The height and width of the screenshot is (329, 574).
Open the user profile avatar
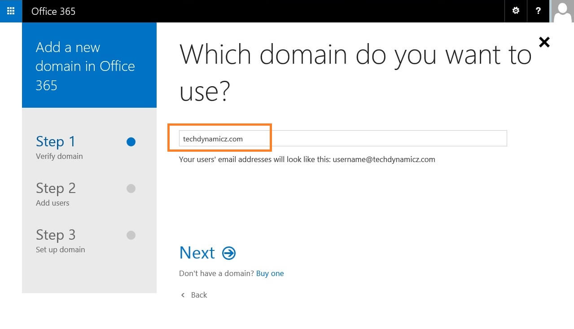pyautogui.click(x=562, y=11)
